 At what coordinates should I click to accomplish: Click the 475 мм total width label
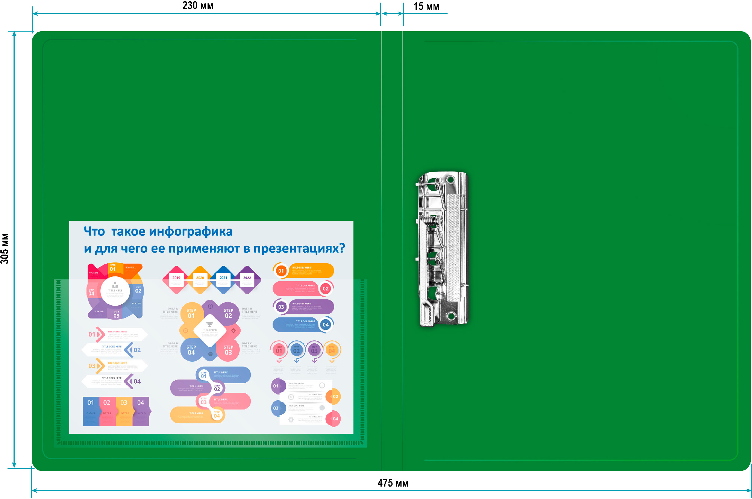pyautogui.click(x=393, y=483)
